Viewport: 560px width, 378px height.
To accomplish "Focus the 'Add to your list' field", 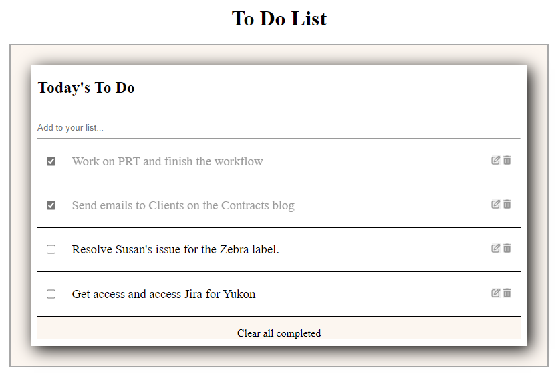I will point(279,128).
